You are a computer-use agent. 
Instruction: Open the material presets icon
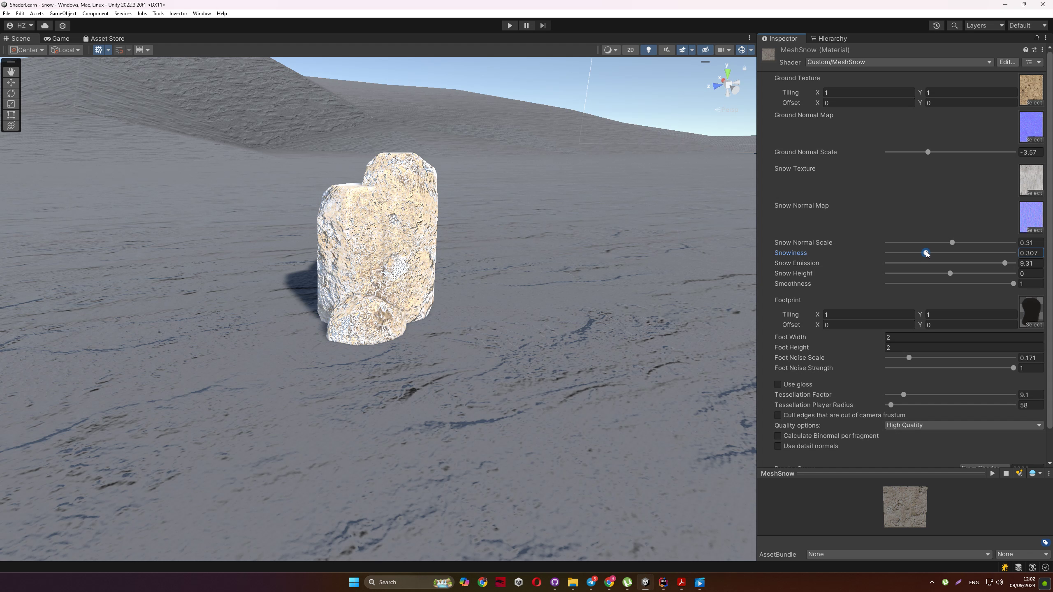(1034, 50)
